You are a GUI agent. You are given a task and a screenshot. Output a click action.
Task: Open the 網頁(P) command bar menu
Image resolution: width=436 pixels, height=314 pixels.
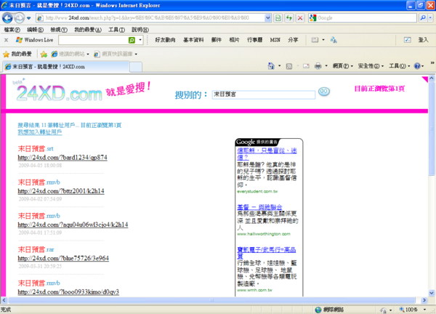coord(343,66)
